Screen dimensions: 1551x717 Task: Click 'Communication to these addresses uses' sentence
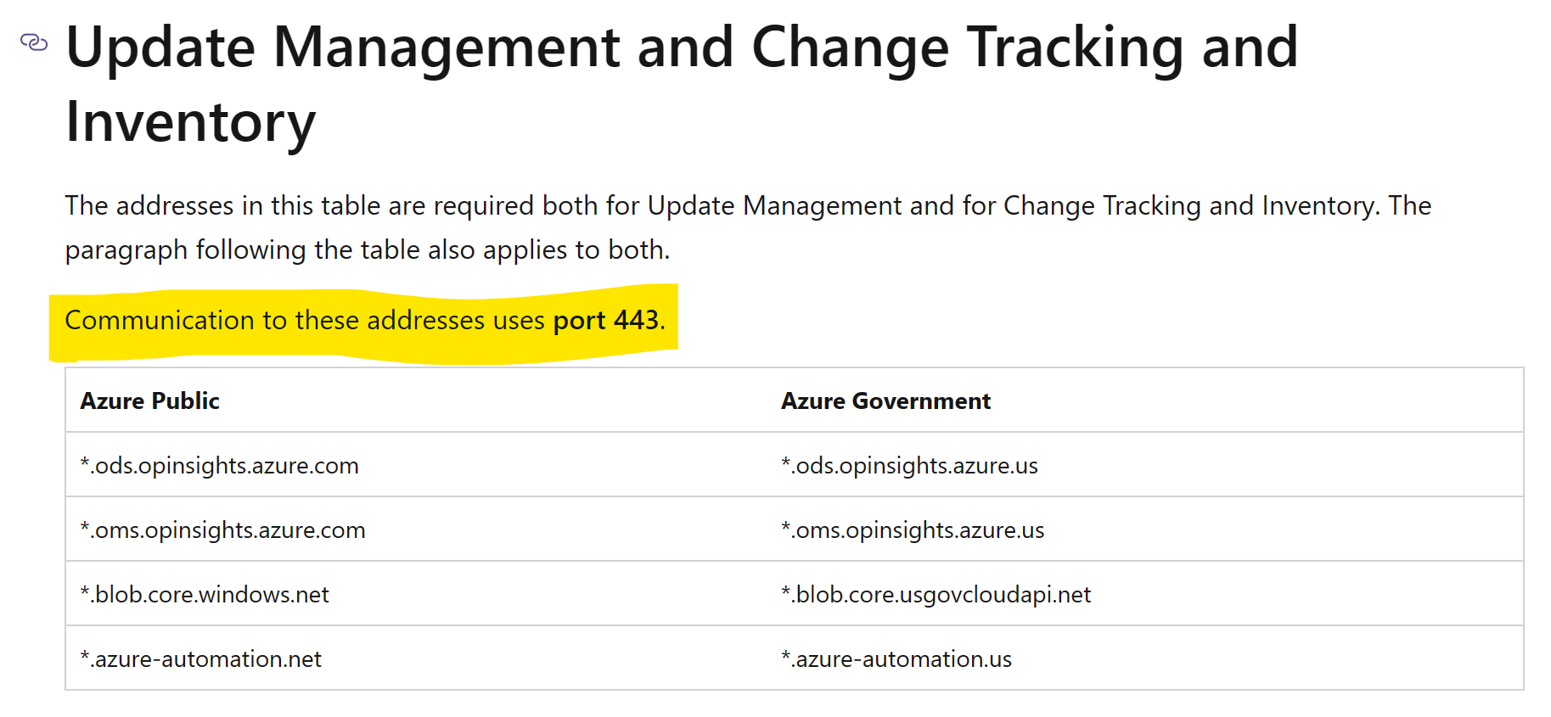click(x=305, y=320)
